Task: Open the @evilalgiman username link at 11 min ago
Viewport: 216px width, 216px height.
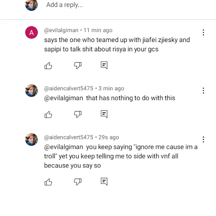Action: pos(61,30)
